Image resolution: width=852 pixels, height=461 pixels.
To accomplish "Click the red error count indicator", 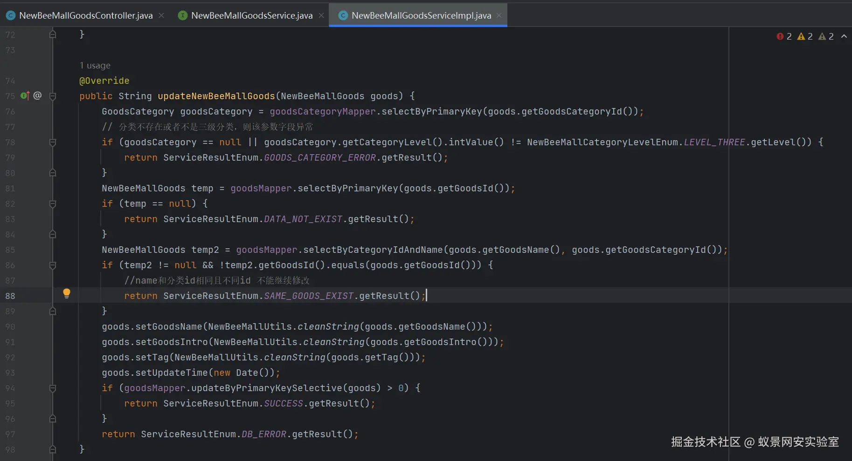I will [x=784, y=36].
